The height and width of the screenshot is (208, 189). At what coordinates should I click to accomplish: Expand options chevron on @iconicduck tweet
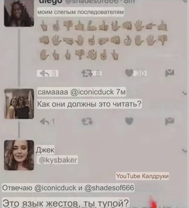click(x=185, y=93)
